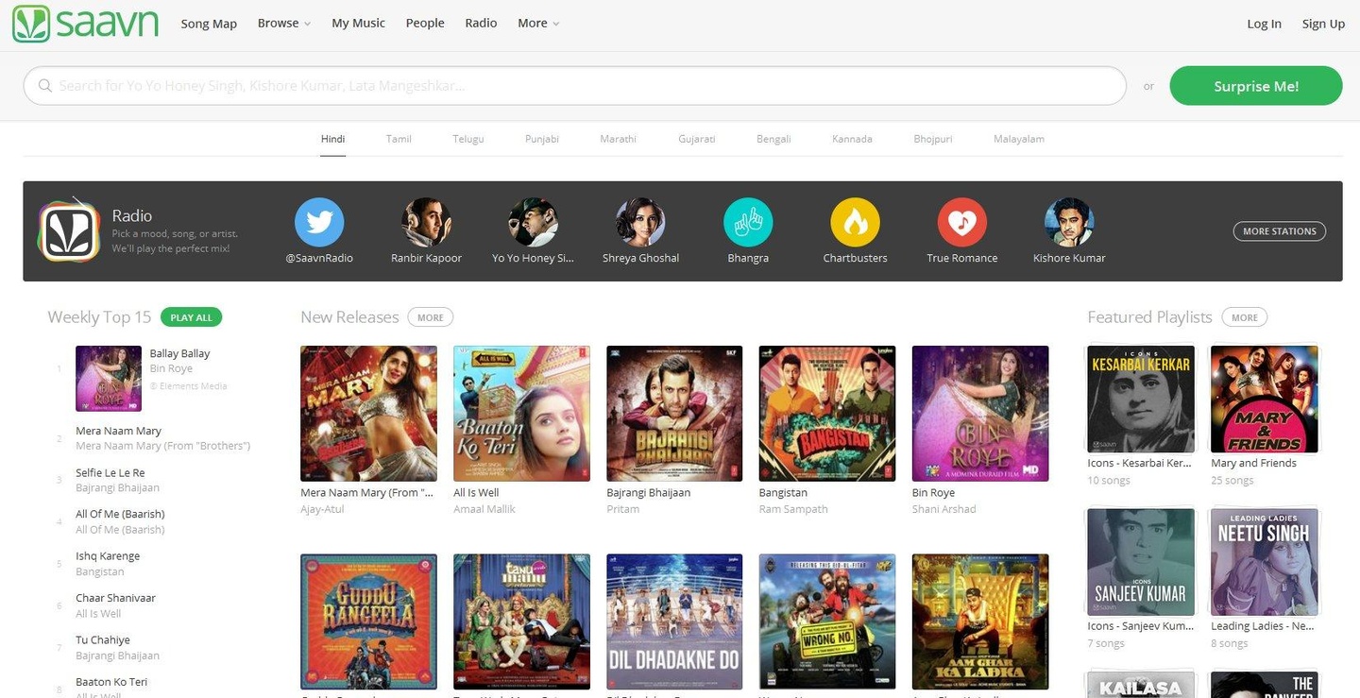The image size is (1360, 698).
Task: Click MORE next to Featured Playlists
Action: 1245,317
